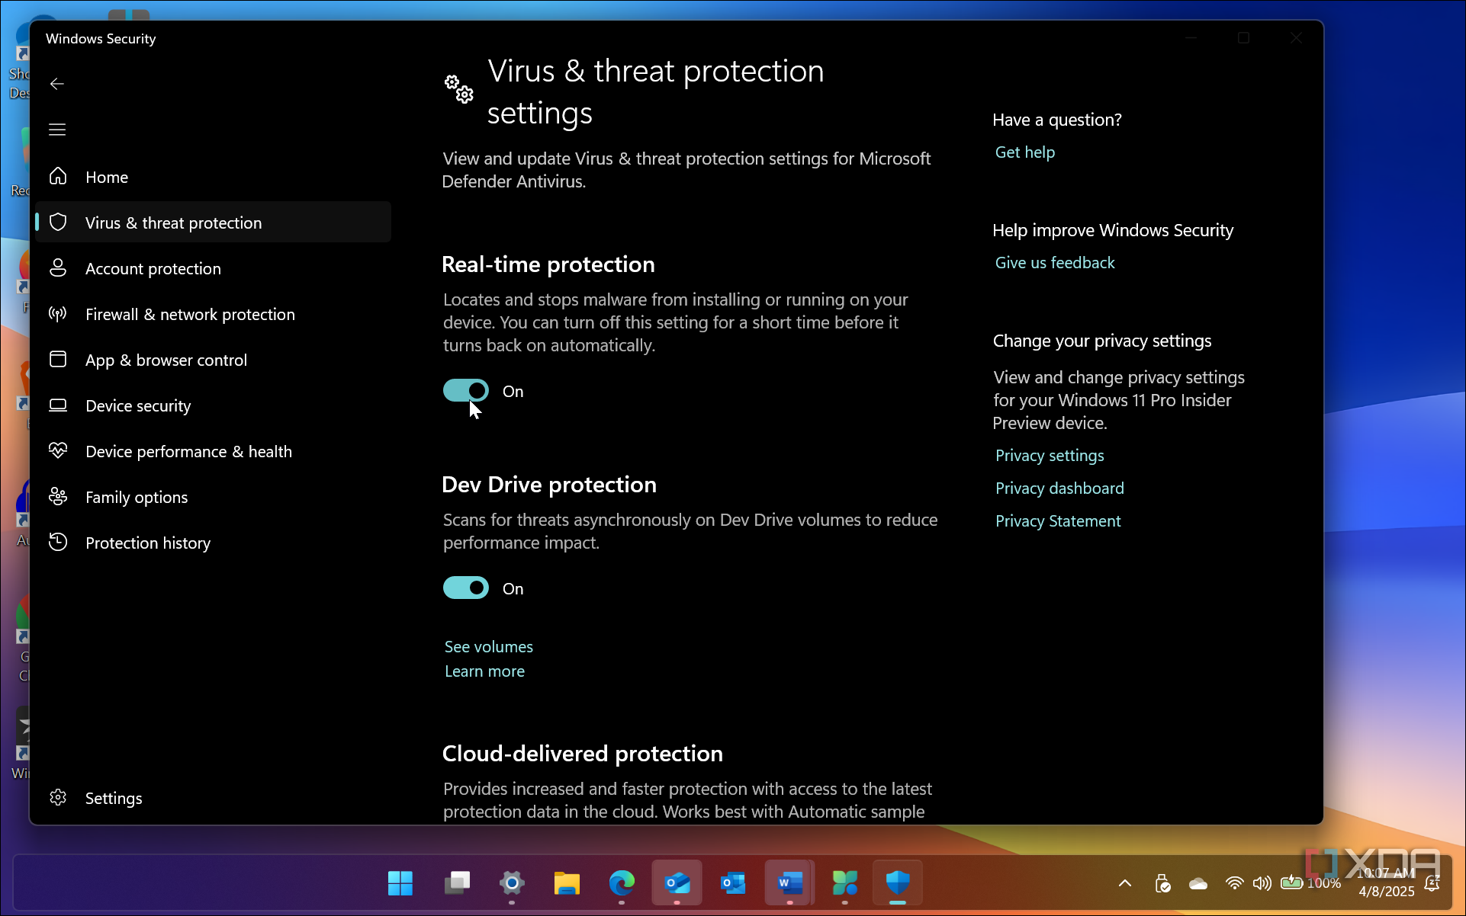The height and width of the screenshot is (916, 1466).
Task: Open Family options from sidebar
Action: point(214,497)
